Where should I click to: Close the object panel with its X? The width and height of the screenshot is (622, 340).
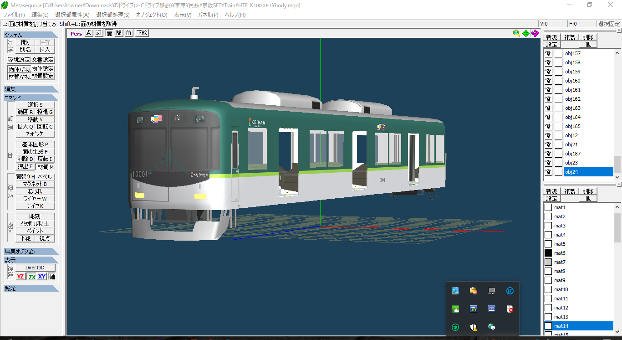pos(619,31)
